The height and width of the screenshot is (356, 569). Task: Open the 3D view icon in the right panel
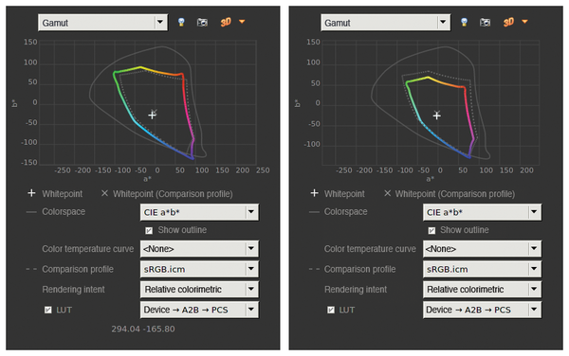(x=508, y=22)
